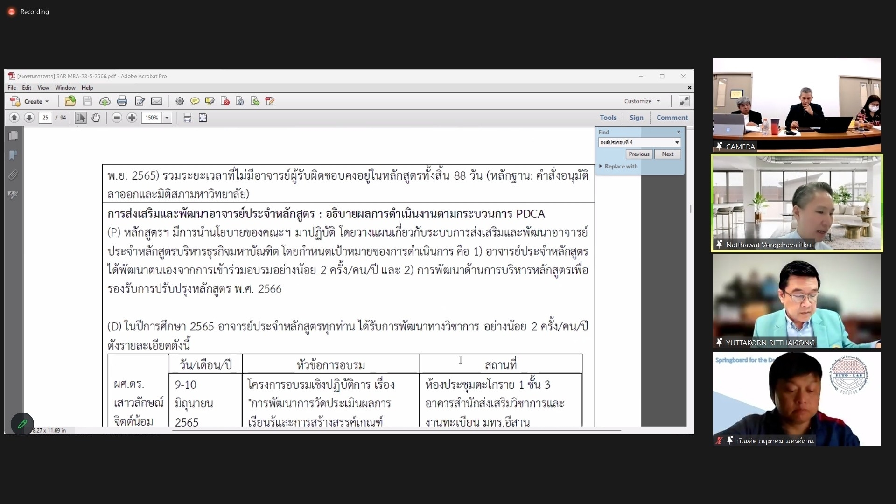Click the Previous find result button
This screenshot has height=504, width=896.
(639, 154)
